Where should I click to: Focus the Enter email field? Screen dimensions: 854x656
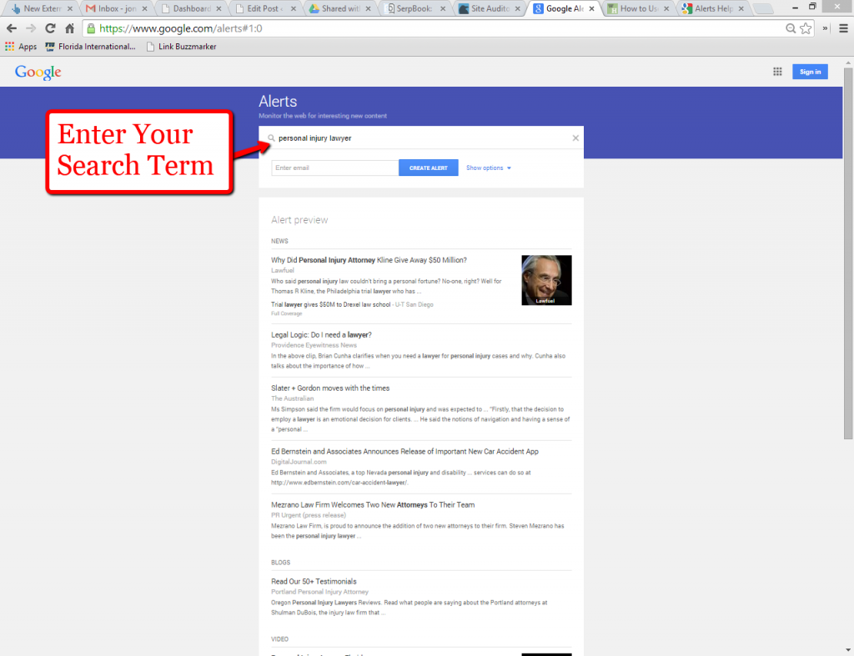335,168
